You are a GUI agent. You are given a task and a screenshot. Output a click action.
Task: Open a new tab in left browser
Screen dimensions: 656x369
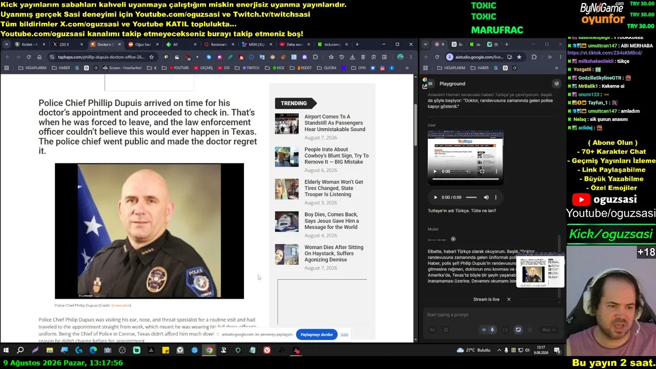tap(357, 45)
